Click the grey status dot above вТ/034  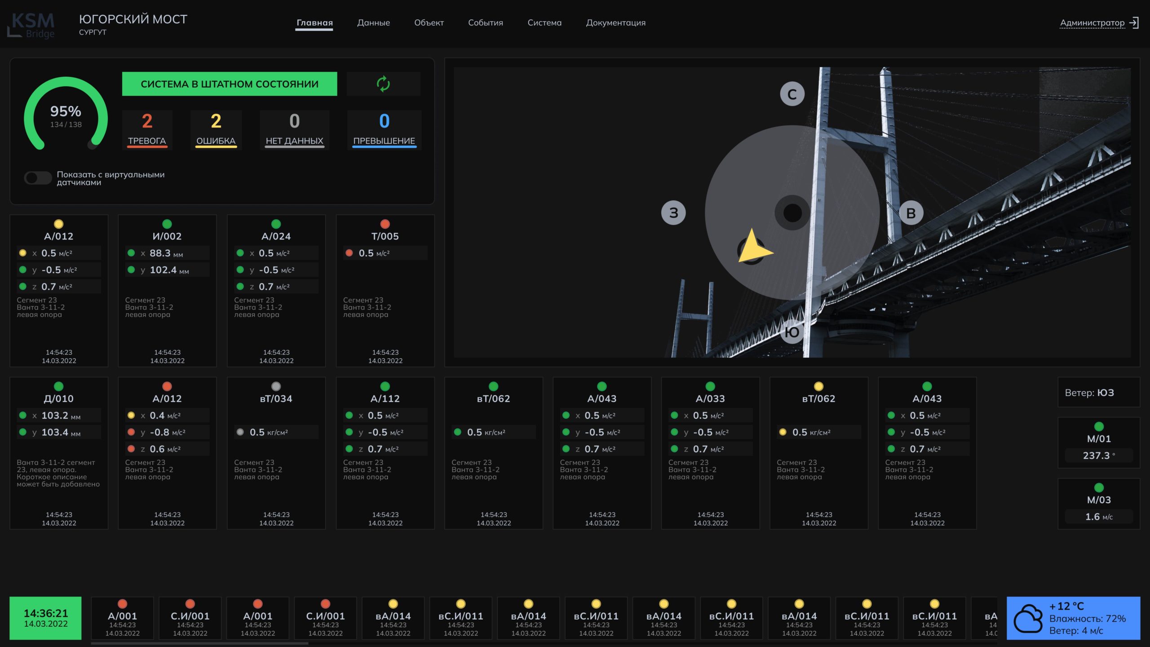(276, 386)
